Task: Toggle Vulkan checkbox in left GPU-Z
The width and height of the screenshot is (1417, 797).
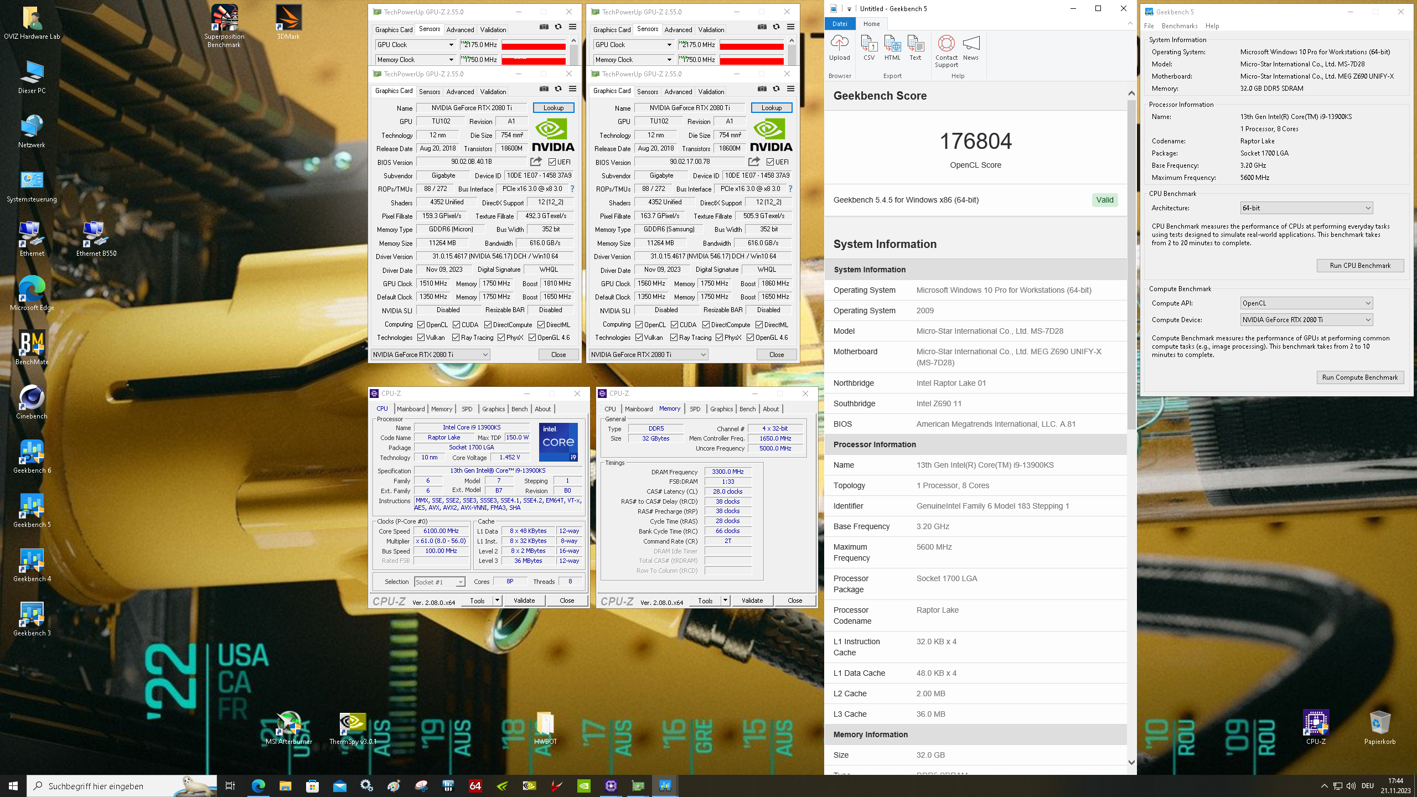Action: 421,337
